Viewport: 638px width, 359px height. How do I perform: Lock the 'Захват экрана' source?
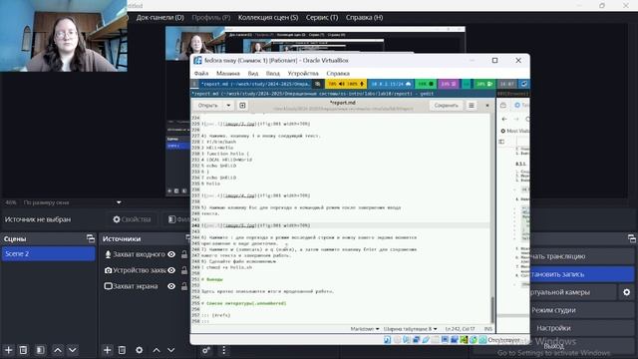(x=184, y=286)
